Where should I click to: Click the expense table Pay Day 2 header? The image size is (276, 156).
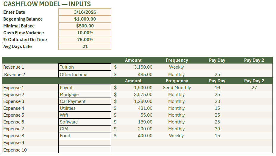[x=254, y=81]
